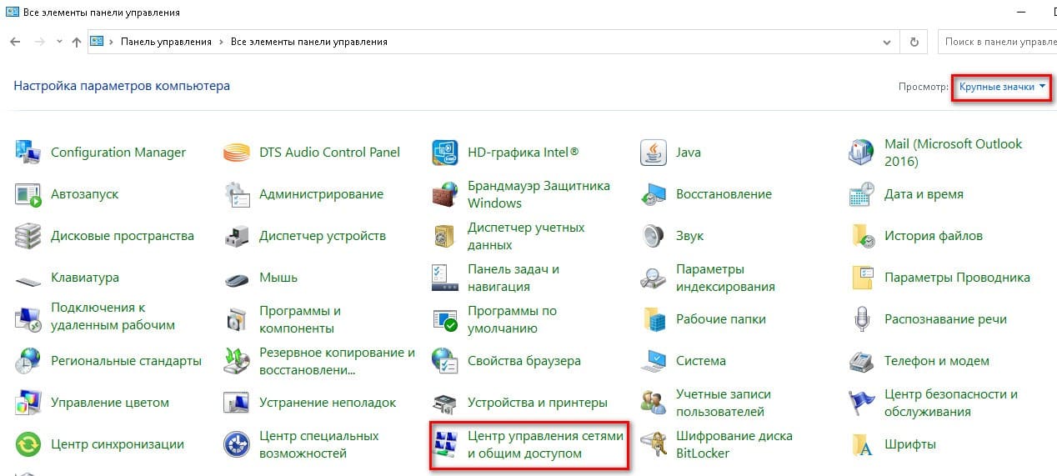1057x476 pixels.
Task: Click Шифрование диска BitLocker icon
Action: click(654, 444)
